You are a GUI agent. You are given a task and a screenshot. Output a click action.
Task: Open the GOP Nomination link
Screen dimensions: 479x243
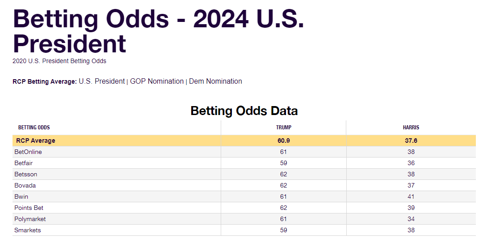click(156, 81)
